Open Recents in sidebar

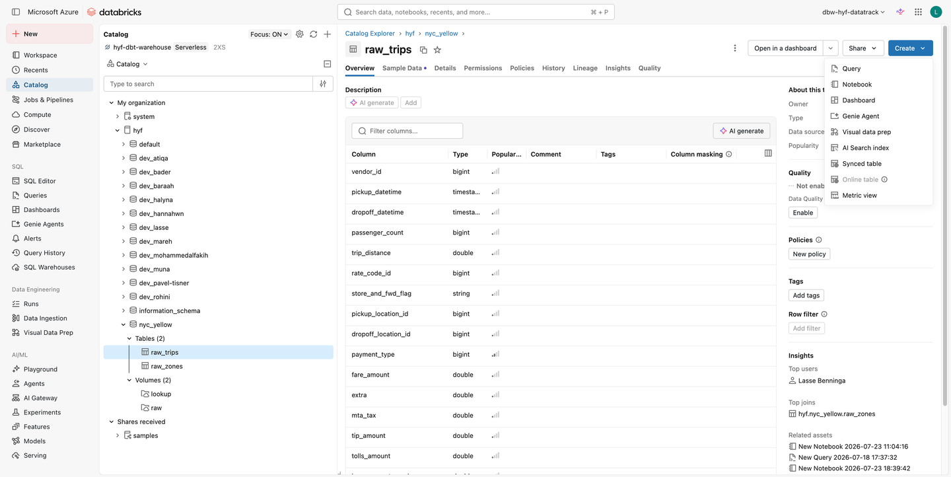(50, 70)
